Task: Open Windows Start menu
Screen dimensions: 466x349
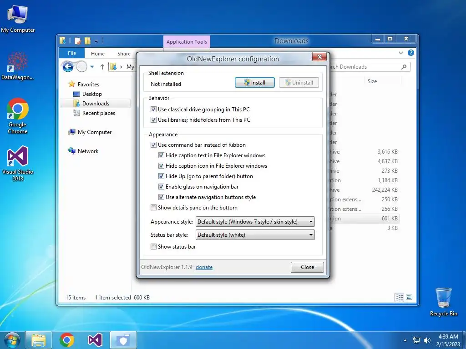Action: coord(12,340)
